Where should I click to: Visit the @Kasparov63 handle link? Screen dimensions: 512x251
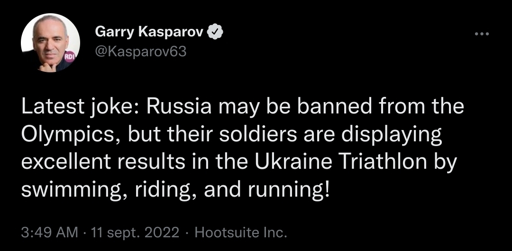point(141,52)
